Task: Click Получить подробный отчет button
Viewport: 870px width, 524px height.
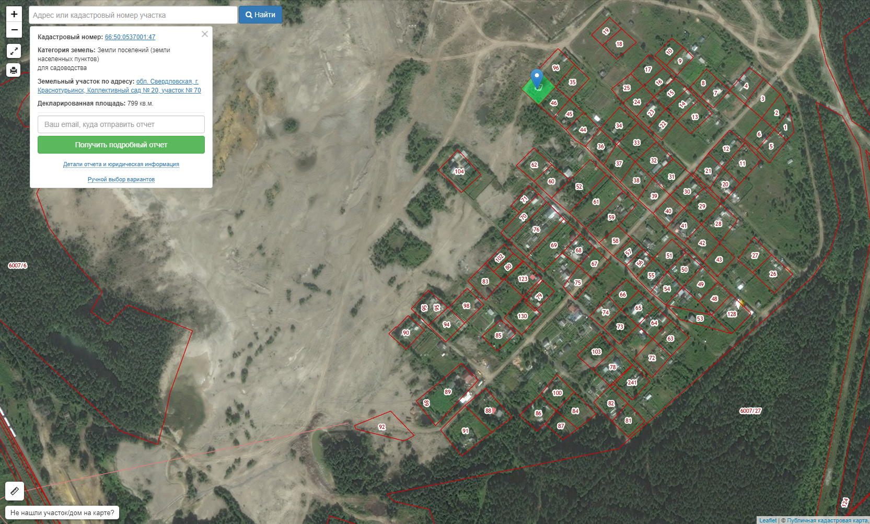Action: [121, 145]
